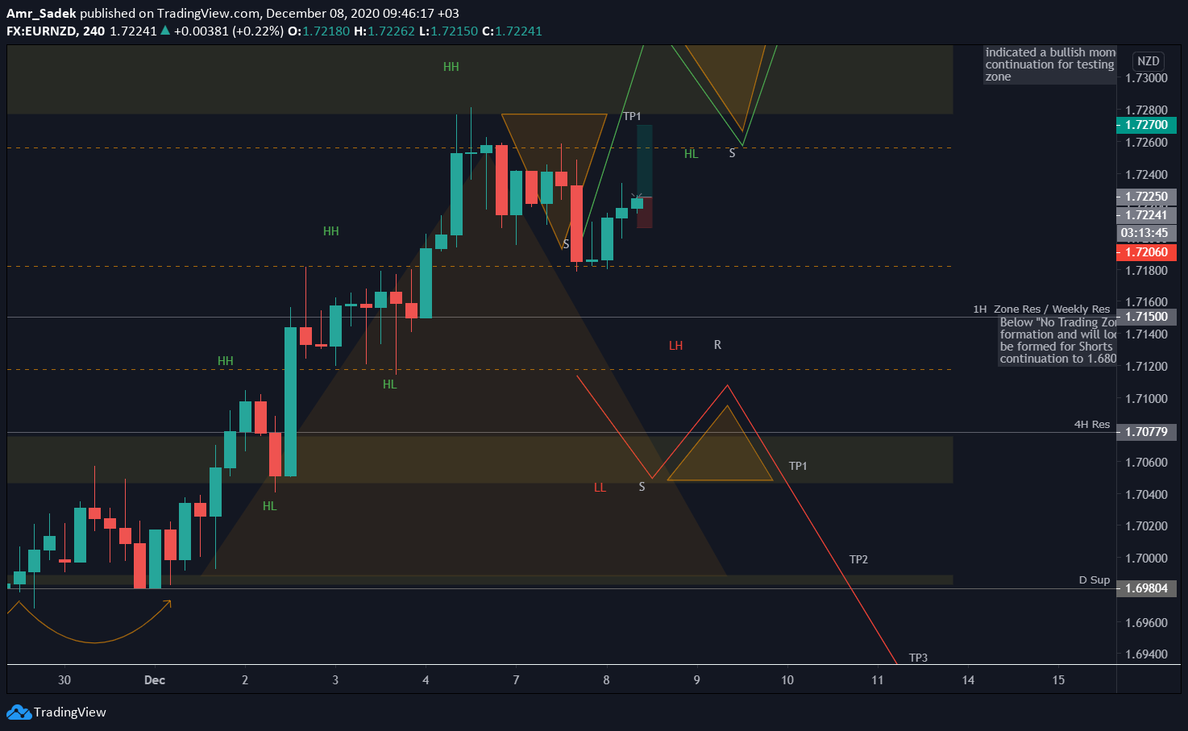Select the green 1.72700 price label
Image resolution: width=1188 pixels, height=731 pixels.
[x=1146, y=125]
